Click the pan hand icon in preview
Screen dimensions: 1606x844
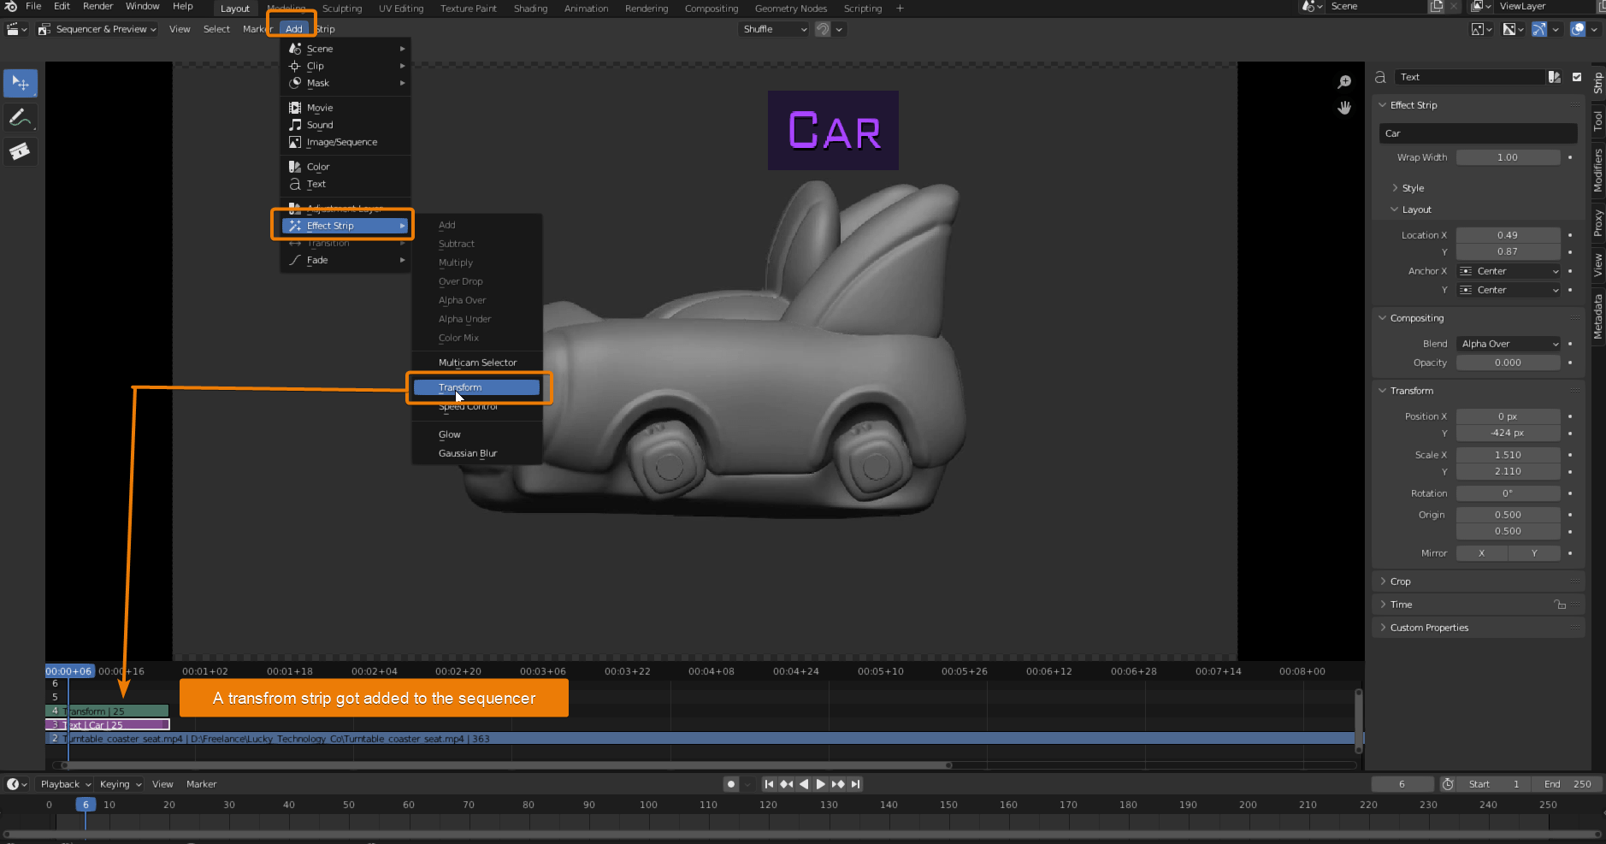click(1343, 107)
